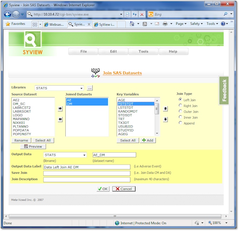This screenshot has width=239, height=231.
Task: Click Select All under Key Variables
Action: tap(128, 141)
